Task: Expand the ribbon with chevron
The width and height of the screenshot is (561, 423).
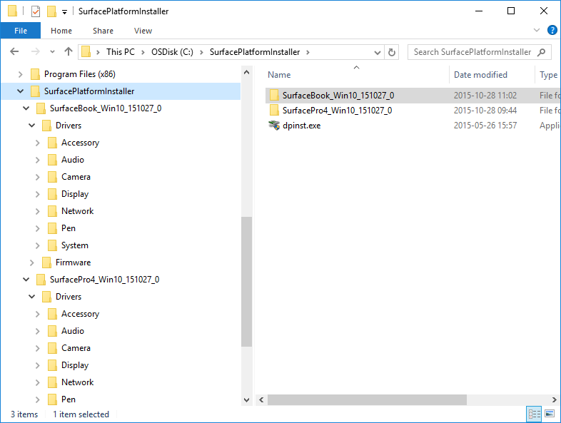Action: [x=536, y=30]
